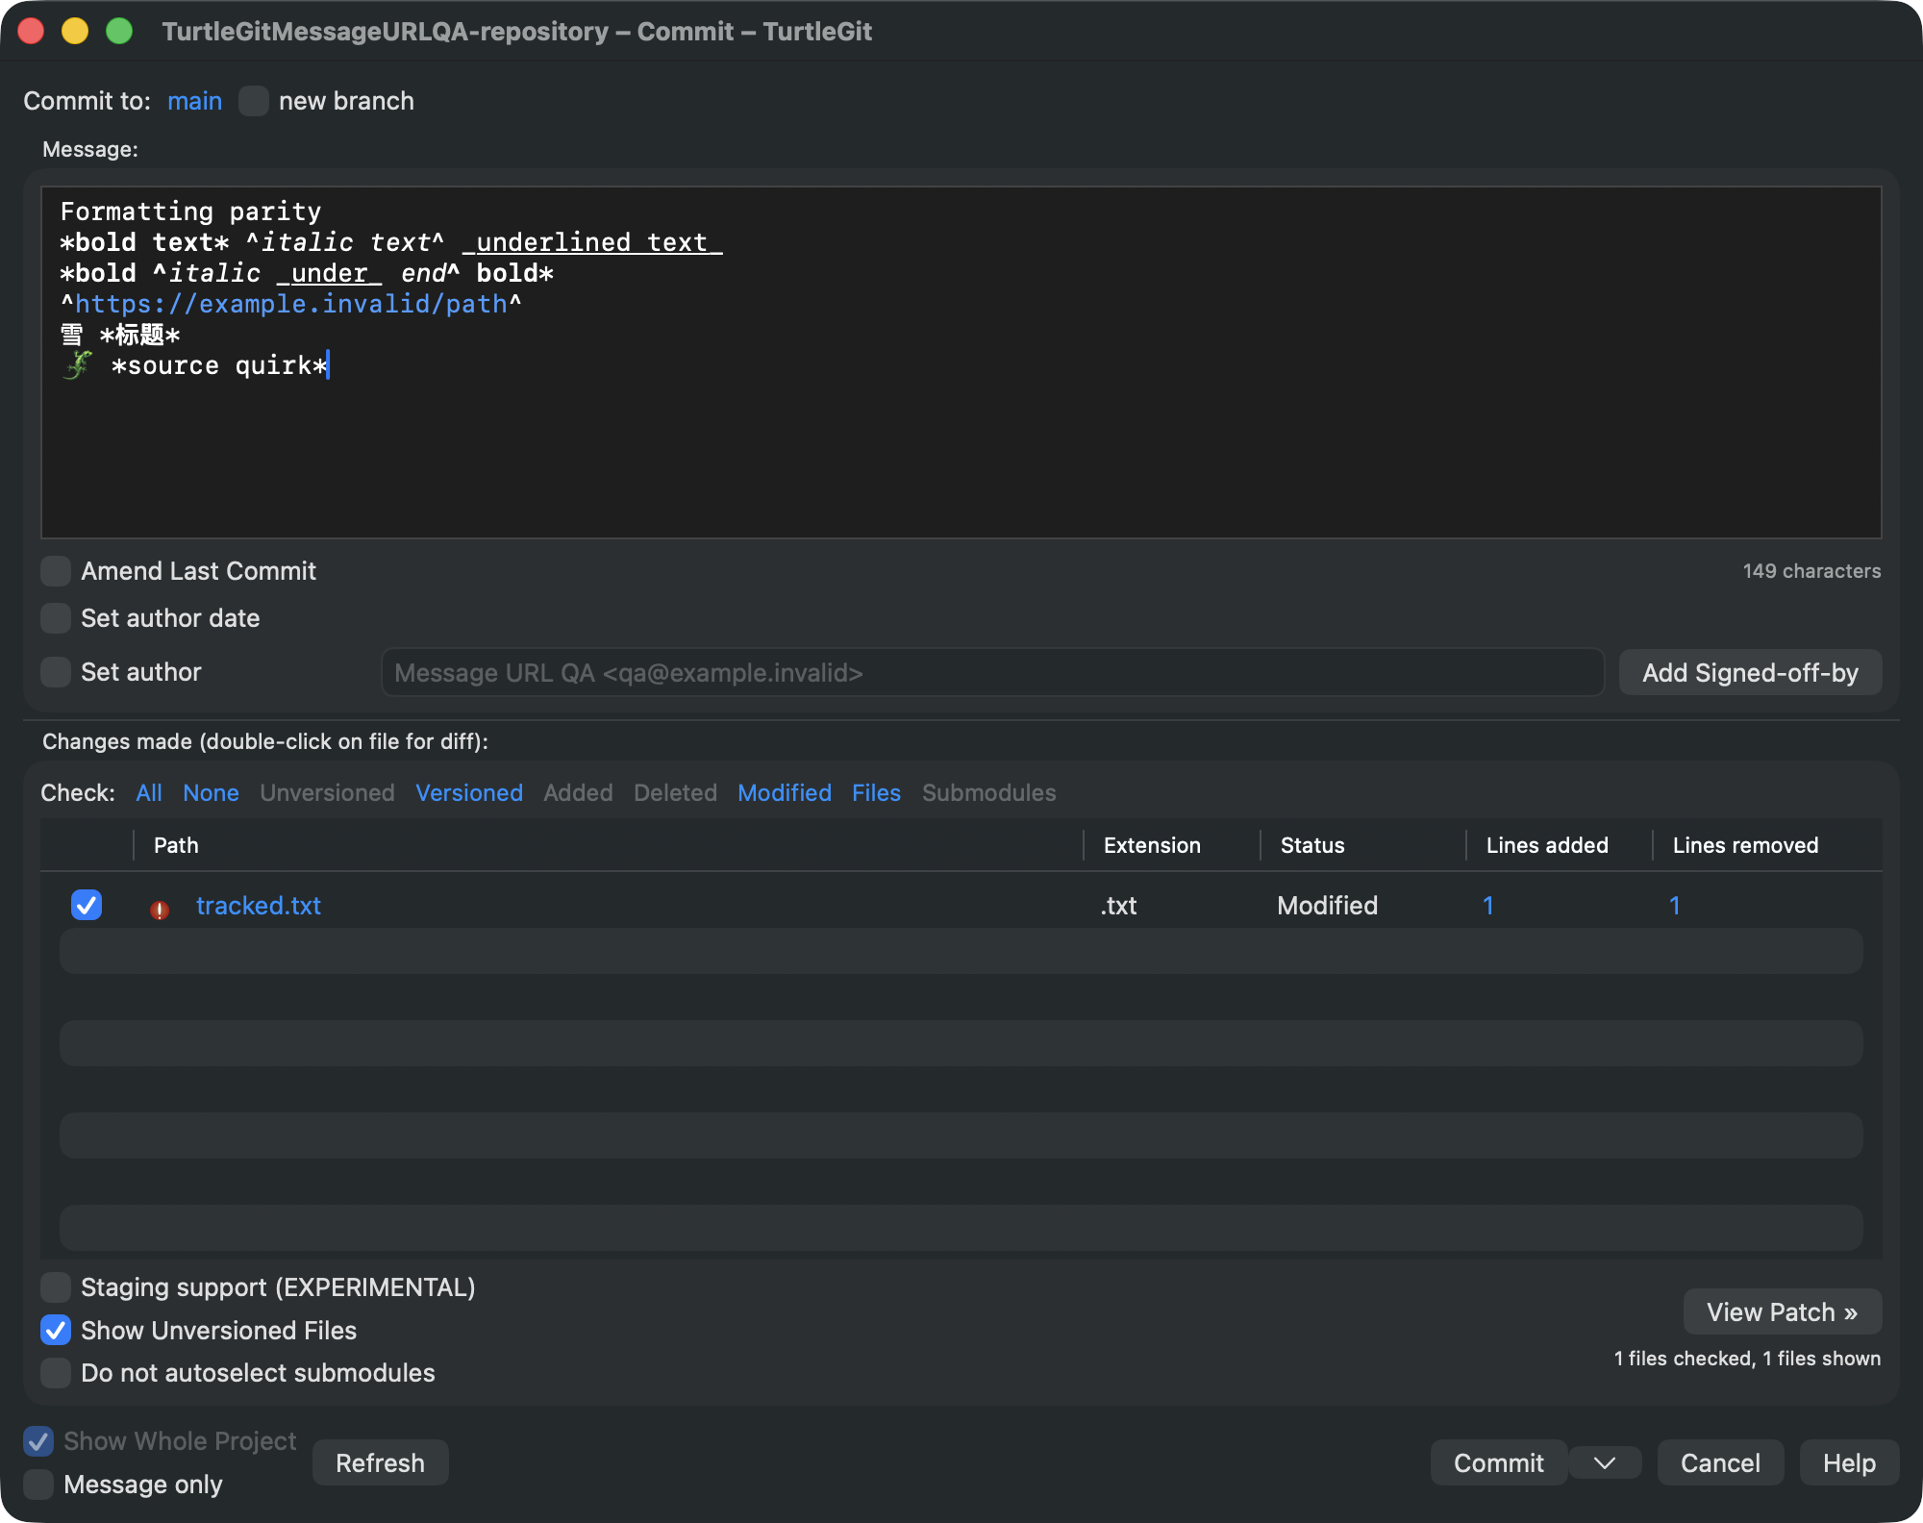Enable Amend Last Commit
The image size is (1923, 1523).
pyautogui.click(x=56, y=571)
